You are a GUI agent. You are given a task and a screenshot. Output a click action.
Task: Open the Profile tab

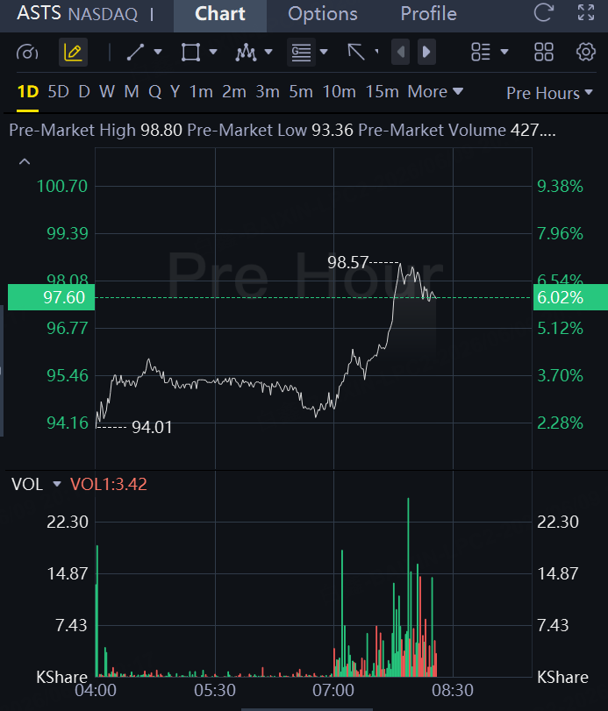coord(428,14)
